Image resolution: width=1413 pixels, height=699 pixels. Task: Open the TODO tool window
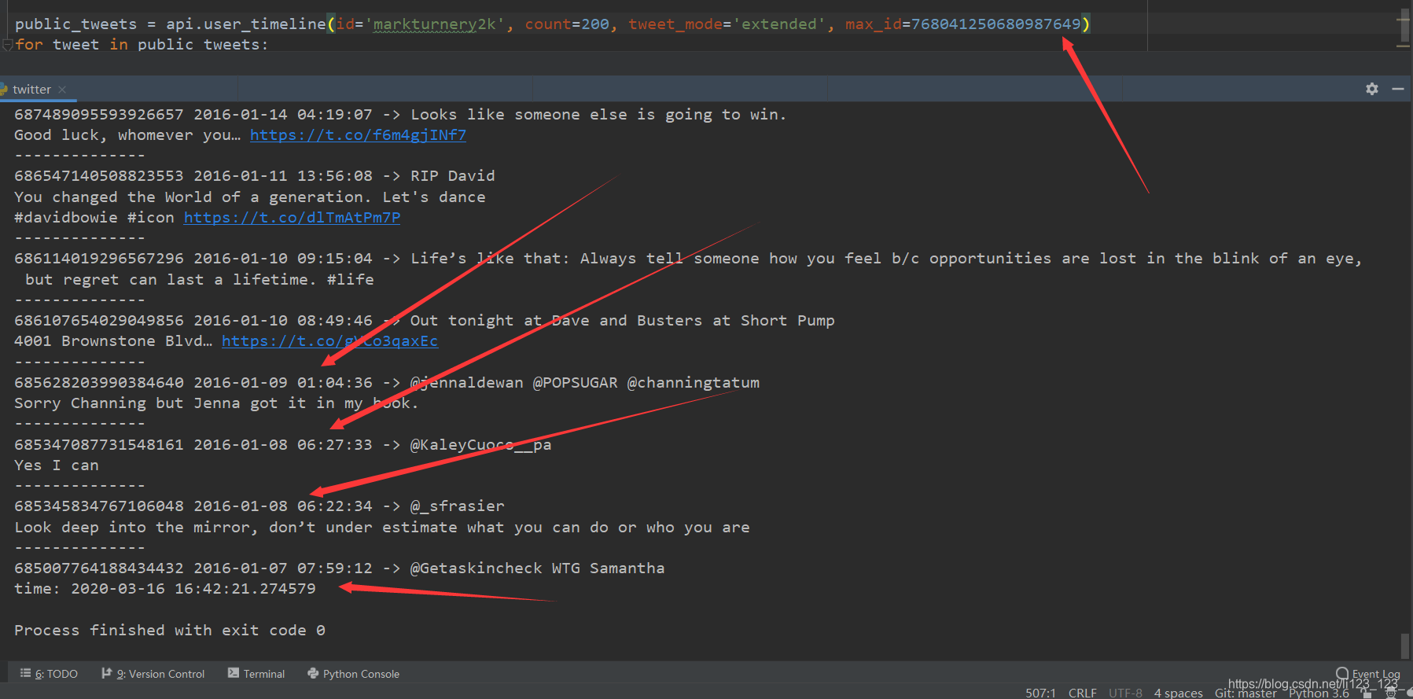tap(49, 674)
